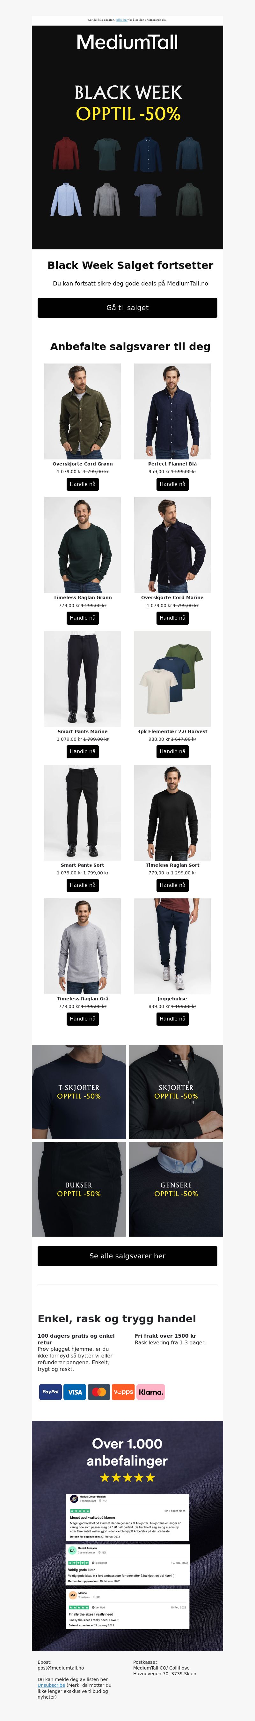Click 'Handle nå' under Perfect Flannel Blå
Image resolution: width=255 pixels, height=1721 pixels.
[x=172, y=484]
